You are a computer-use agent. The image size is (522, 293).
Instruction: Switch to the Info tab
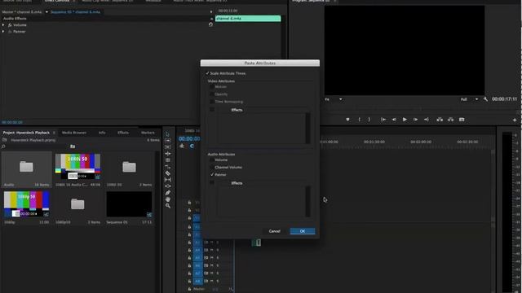click(x=102, y=133)
